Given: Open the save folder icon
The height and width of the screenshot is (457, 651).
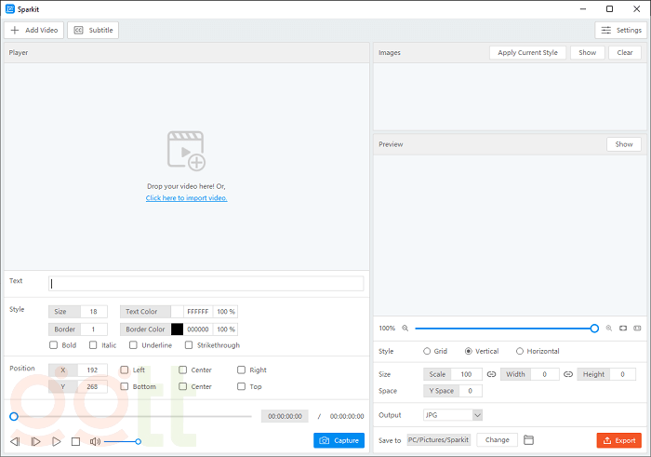Looking at the screenshot, I should coord(529,440).
